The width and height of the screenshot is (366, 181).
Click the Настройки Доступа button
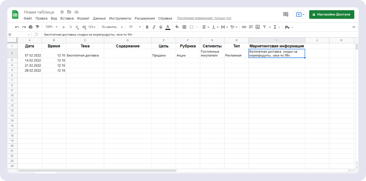[332, 15]
